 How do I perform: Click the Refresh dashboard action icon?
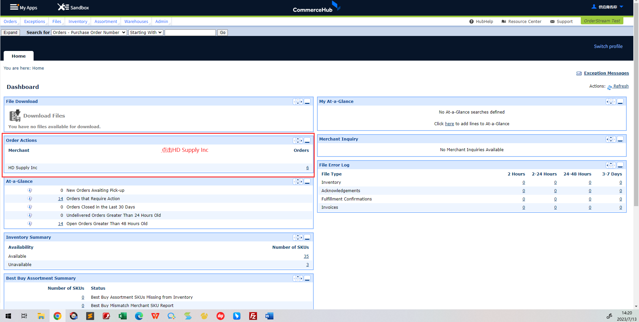(x=609, y=87)
